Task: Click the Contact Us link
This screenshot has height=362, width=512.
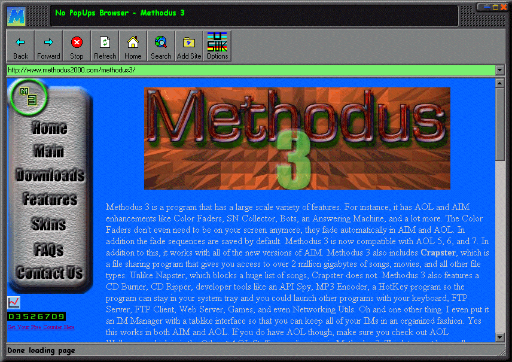Action: click(50, 273)
